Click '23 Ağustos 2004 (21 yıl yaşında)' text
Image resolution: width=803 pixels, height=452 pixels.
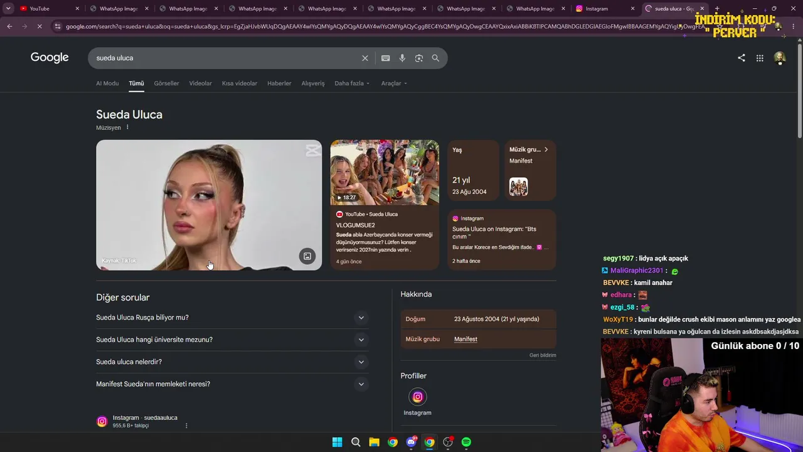(x=496, y=319)
